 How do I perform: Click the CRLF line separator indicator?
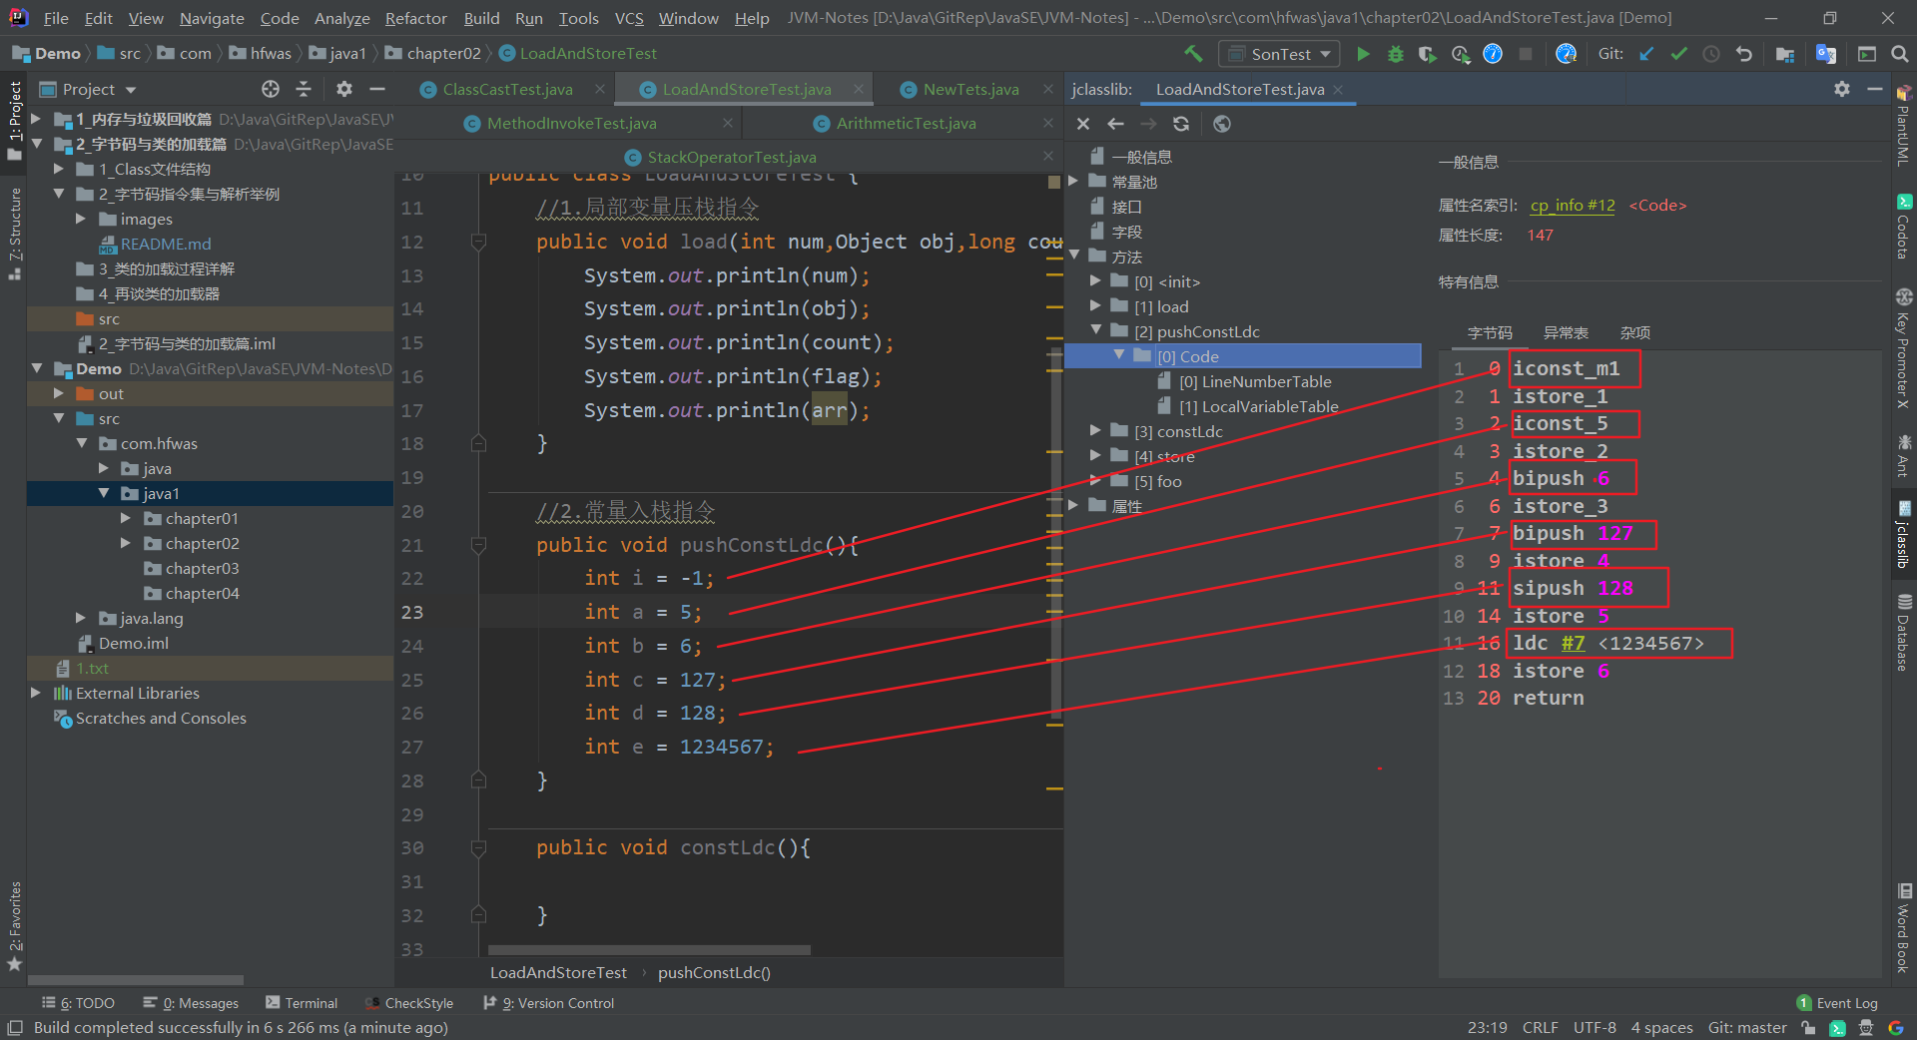pos(1540,1028)
